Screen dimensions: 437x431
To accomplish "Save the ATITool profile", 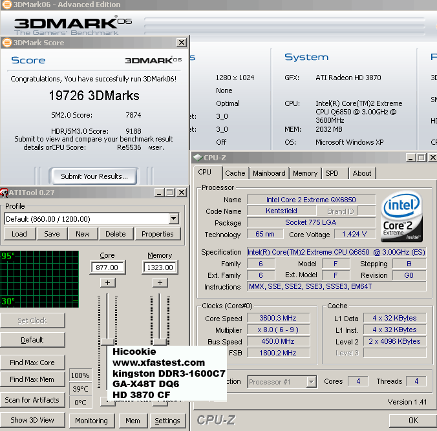I will 52,234.
